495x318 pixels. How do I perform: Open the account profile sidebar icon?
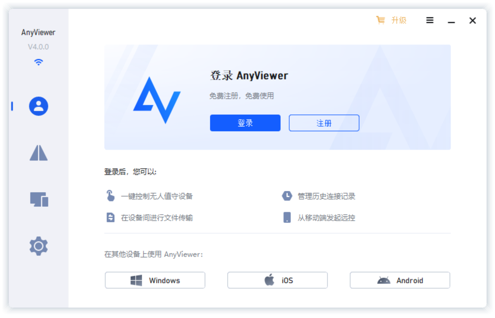[39, 106]
